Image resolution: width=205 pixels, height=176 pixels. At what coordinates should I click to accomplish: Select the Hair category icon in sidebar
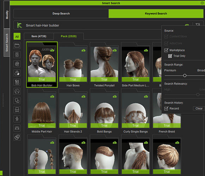click(x=17, y=91)
